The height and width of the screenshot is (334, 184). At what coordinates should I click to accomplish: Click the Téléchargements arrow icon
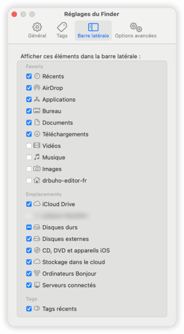tap(37, 134)
